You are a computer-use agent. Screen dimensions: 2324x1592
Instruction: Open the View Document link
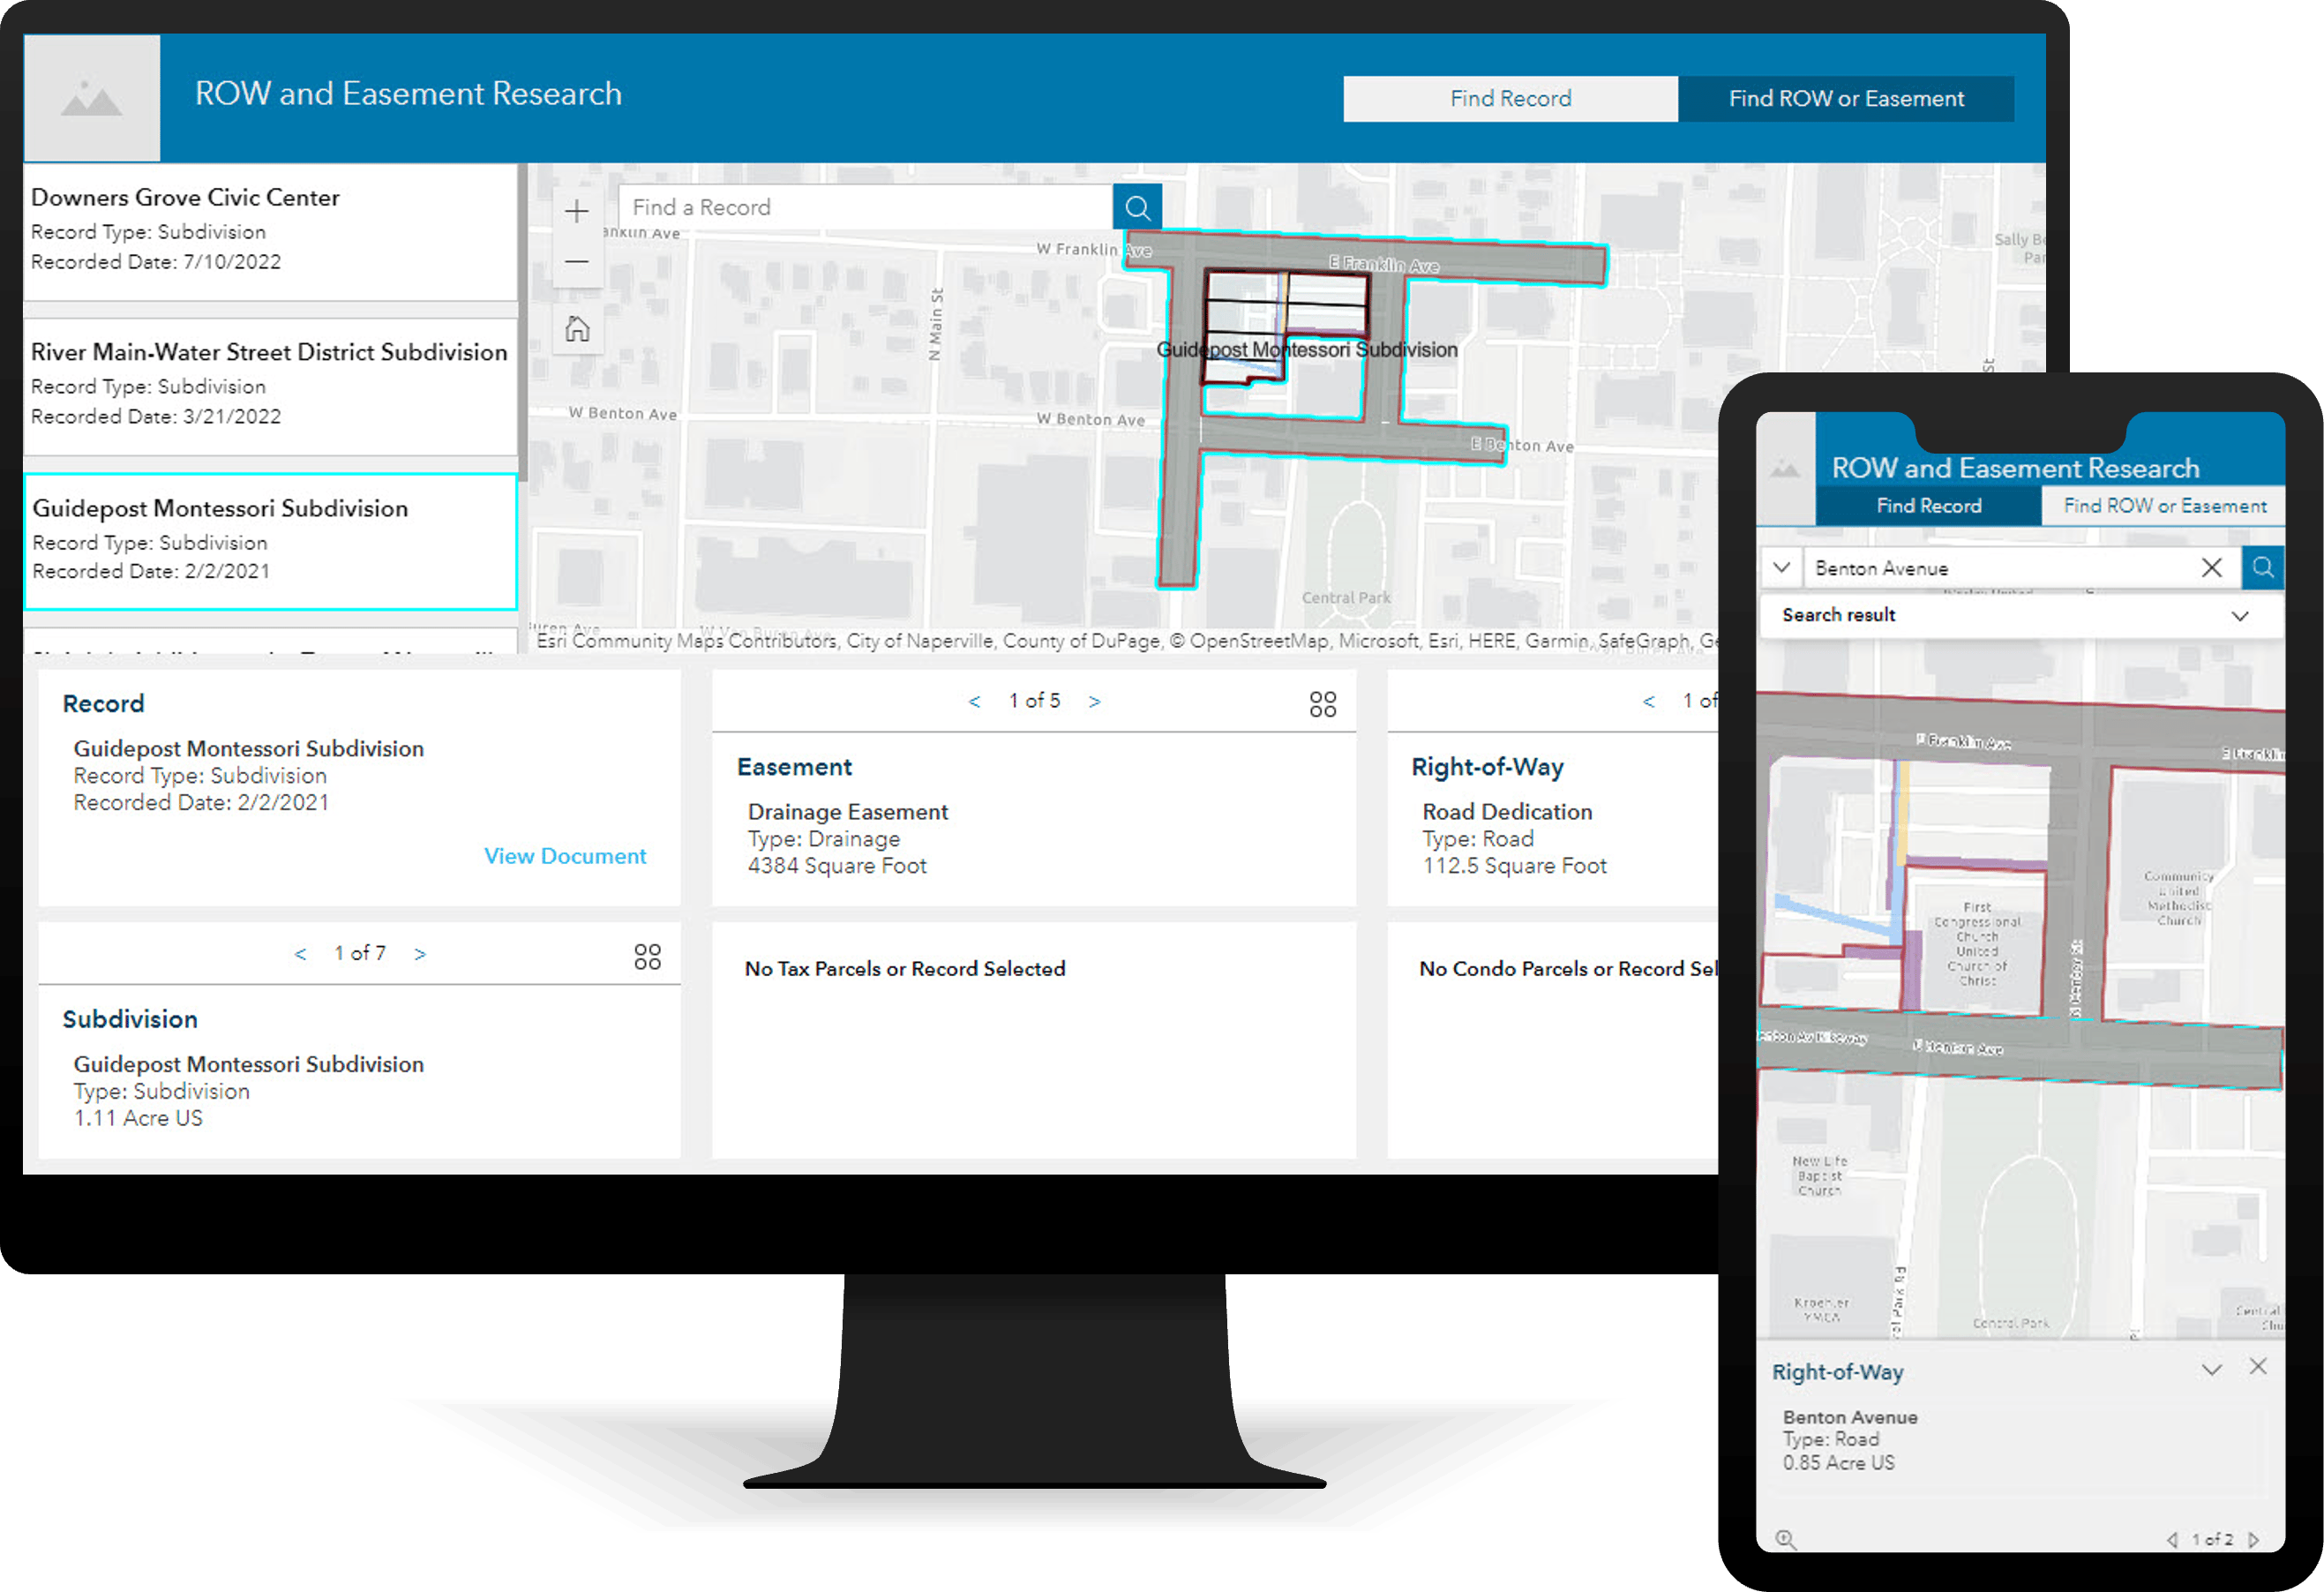[x=565, y=856]
